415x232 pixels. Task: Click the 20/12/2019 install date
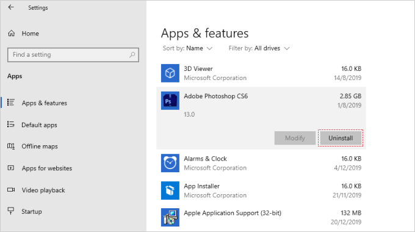[345, 222]
